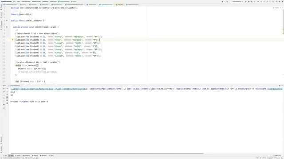This screenshot has width=284, height=159.
Task: Open the codingfundas breadcrumb in navigation bar
Action: pos(26,1)
